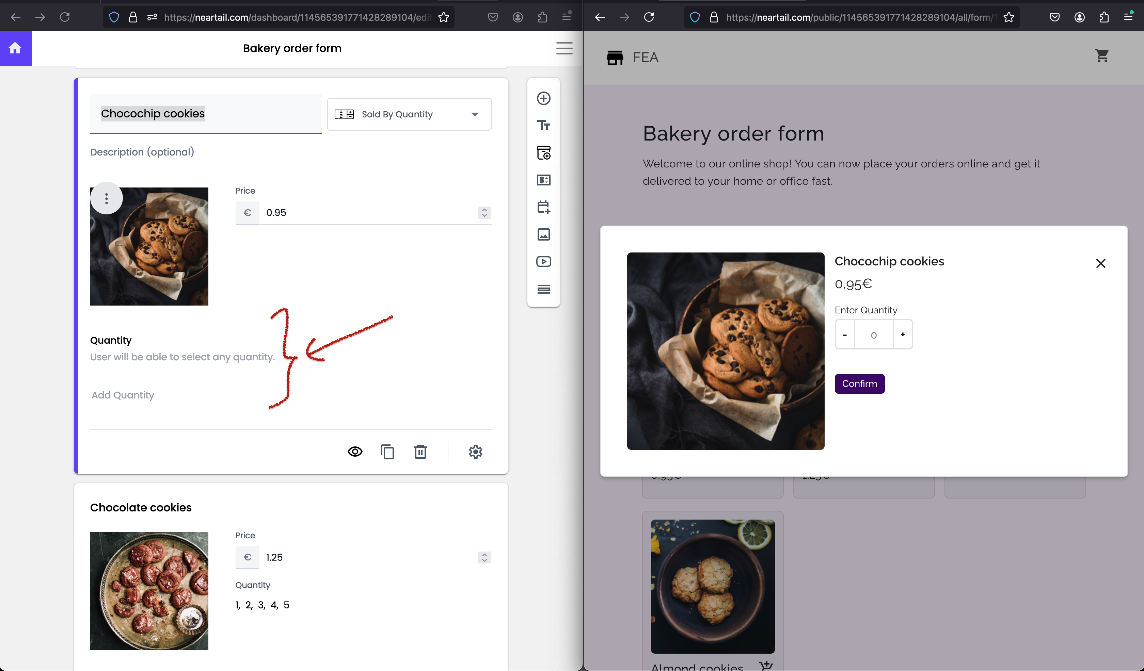The height and width of the screenshot is (671, 1144).
Task: Click the add circle icon in sidebar toolbar
Action: click(x=543, y=98)
